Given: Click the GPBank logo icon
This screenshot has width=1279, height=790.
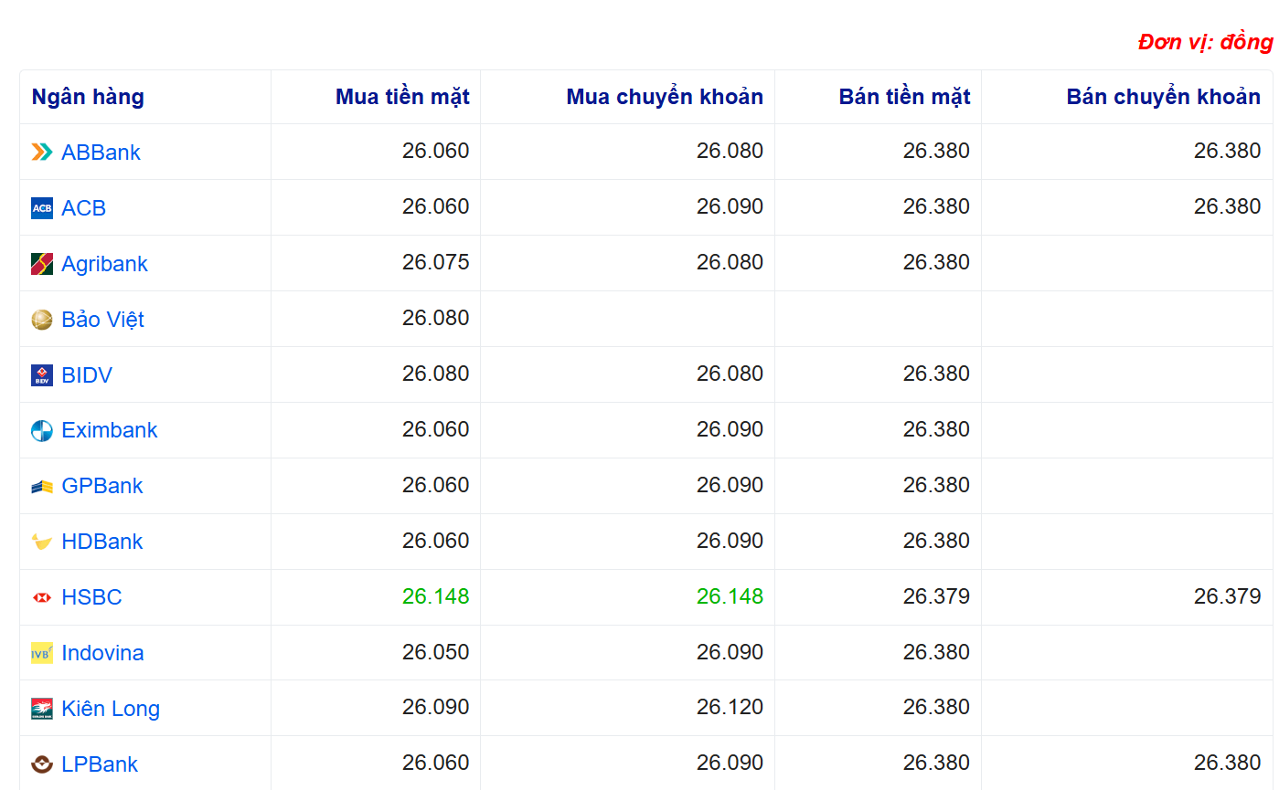Looking at the screenshot, I should coord(42,487).
